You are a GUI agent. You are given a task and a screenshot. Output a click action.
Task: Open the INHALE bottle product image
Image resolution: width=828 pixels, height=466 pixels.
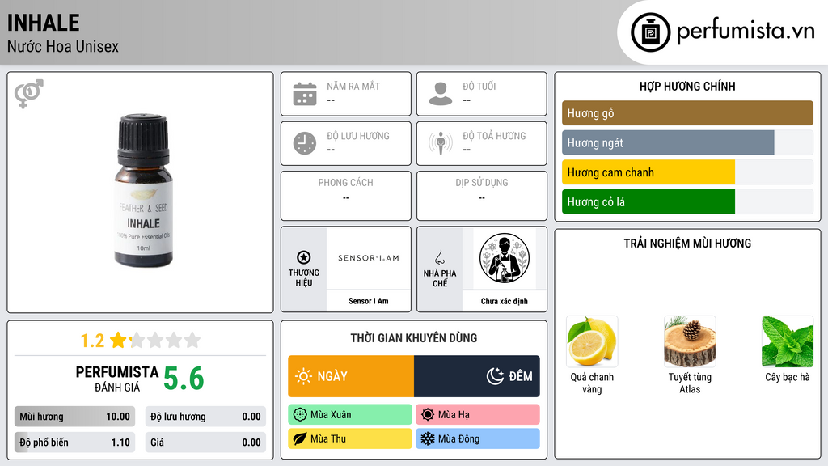point(143,190)
